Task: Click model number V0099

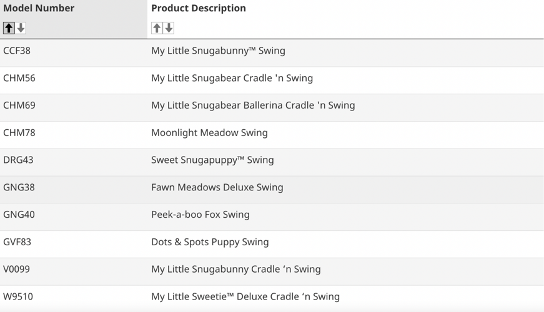Action: pyautogui.click(x=16, y=269)
